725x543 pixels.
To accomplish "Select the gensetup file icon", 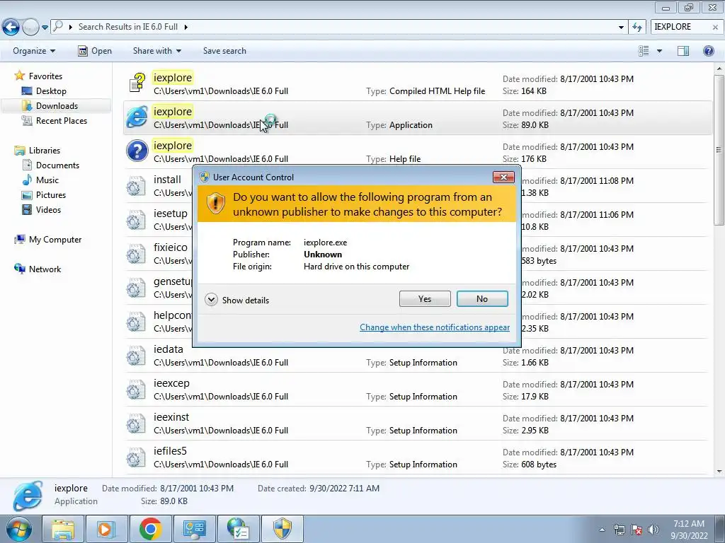I will pyautogui.click(x=136, y=288).
